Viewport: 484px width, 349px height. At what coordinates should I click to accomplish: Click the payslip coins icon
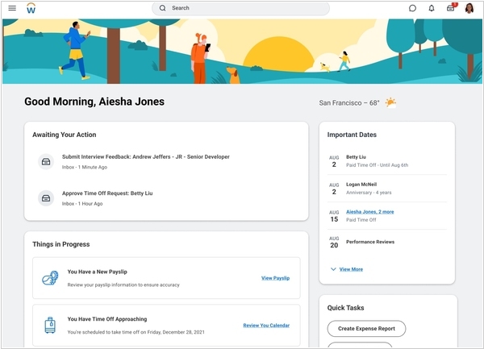click(x=49, y=278)
